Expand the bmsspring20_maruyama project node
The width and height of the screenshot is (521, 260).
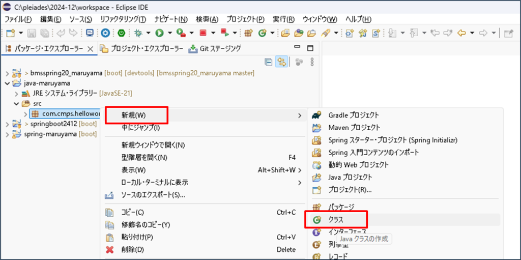click(7, 73)
